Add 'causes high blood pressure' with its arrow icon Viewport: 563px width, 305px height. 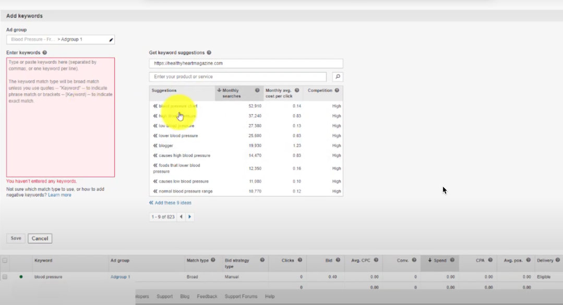(155, 155)
